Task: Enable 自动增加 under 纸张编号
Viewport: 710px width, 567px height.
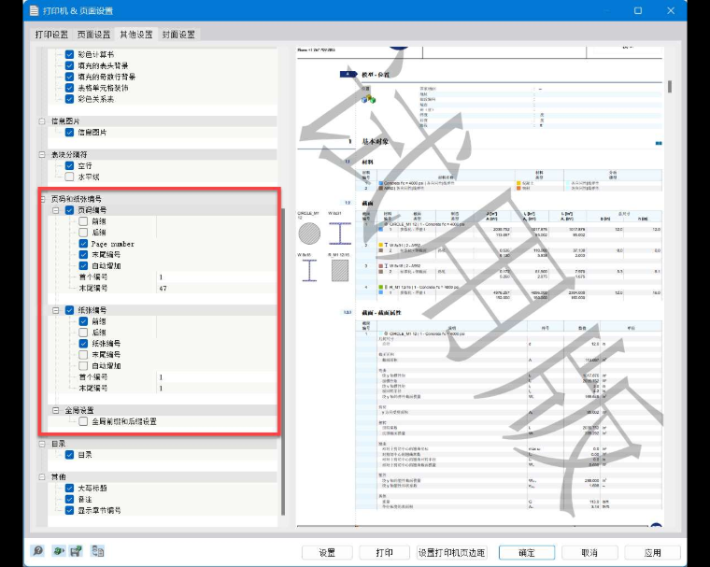Action: click(x=83, y=366)
